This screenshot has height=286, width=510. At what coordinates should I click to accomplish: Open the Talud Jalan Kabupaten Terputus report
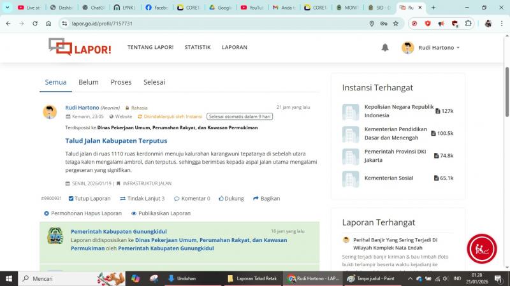click(x=116, y=141)
